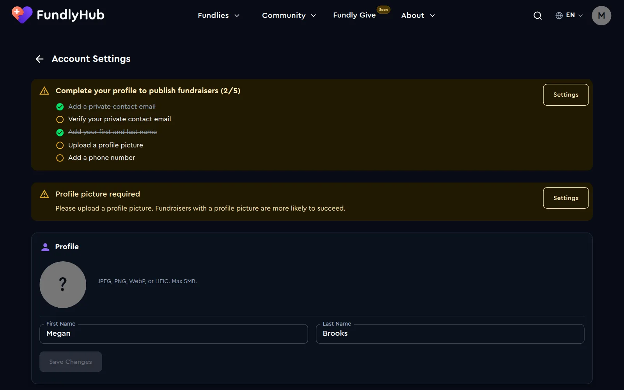Expand the About dropdown menu

418,16
